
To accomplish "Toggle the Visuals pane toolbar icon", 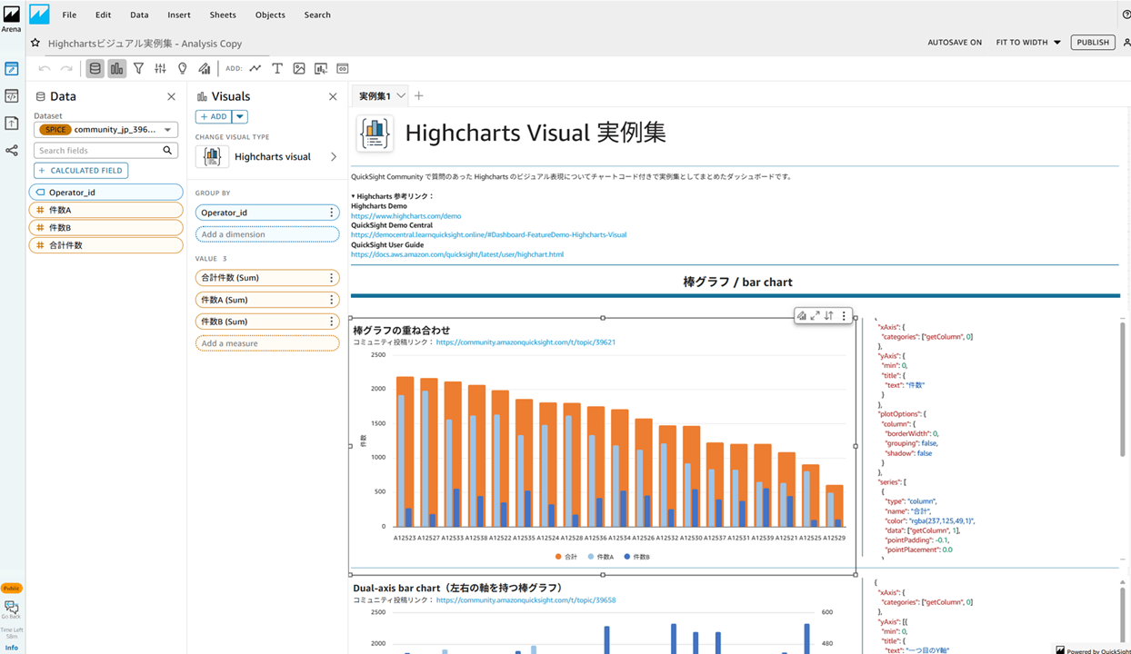I will click(117, 68).
